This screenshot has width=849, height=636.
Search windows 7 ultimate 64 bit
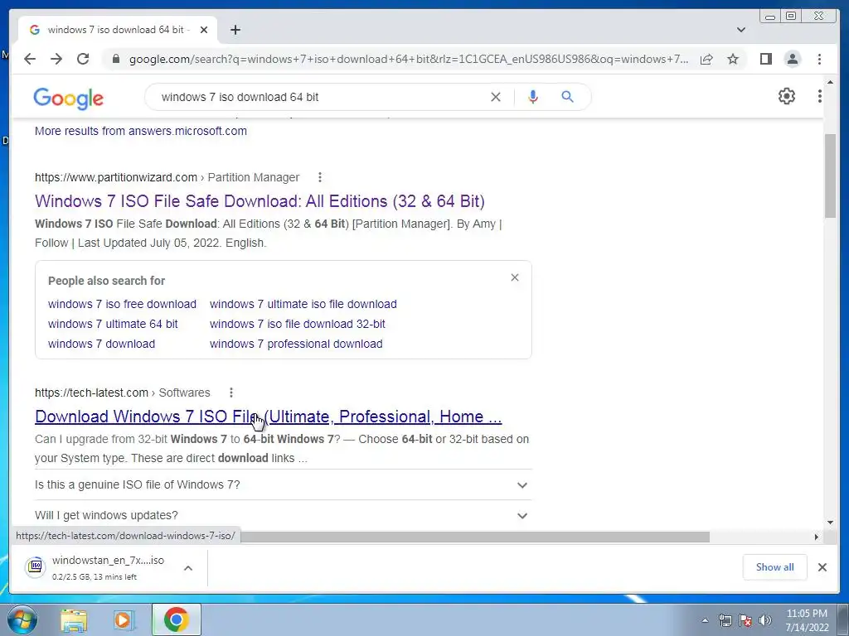(113, 324)
